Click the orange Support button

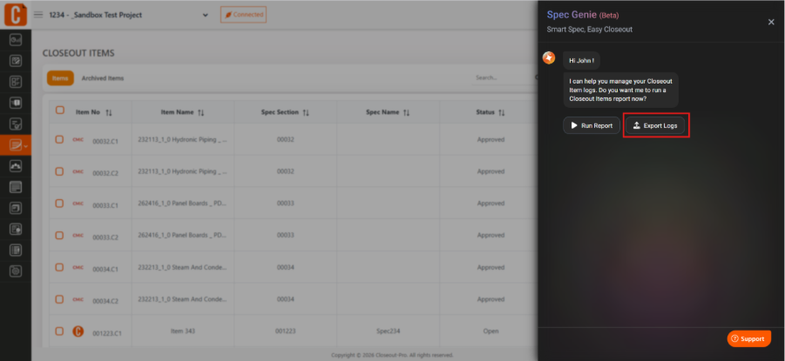(x=749, y=338)
